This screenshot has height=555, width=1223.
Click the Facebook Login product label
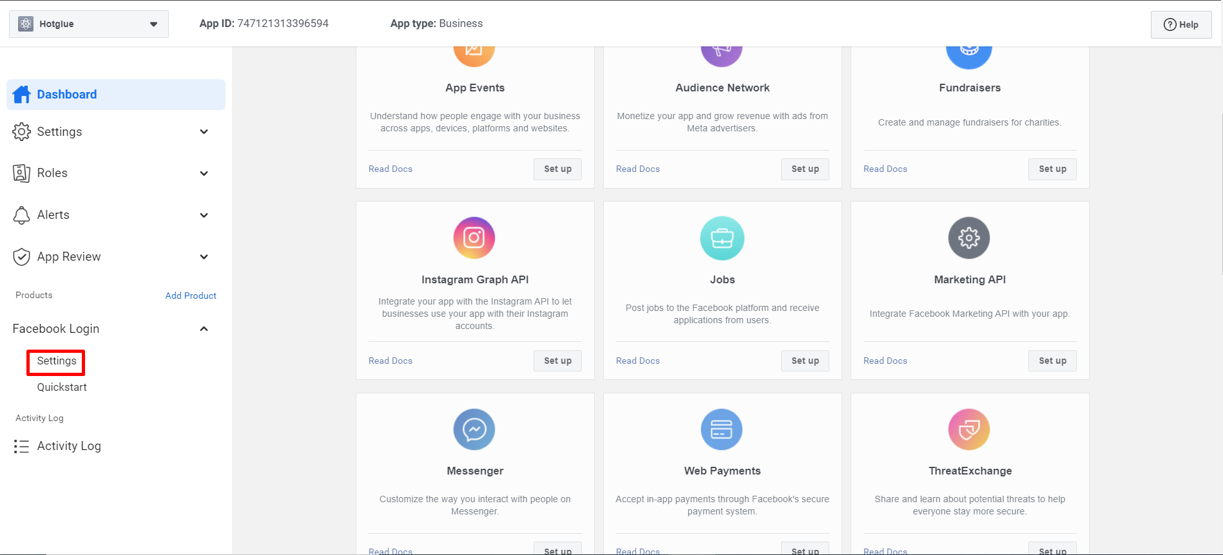[x=56, y=329]
